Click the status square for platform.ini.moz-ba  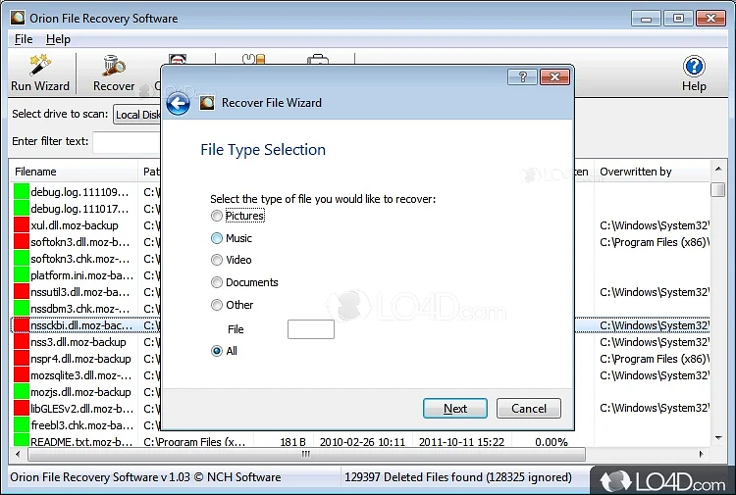coord(22,275)
